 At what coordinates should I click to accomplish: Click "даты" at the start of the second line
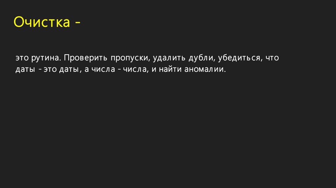24,70
